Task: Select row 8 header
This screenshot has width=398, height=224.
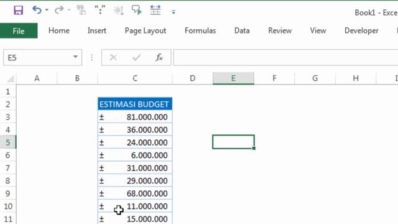Action: [8, 181]
